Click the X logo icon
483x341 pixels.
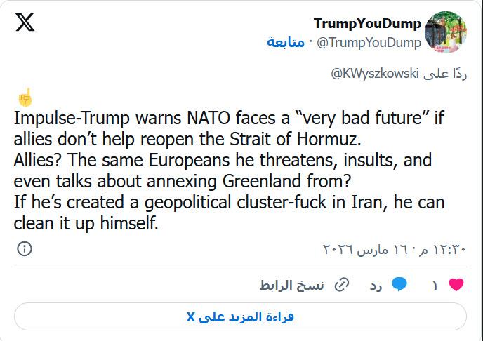pos(25,23)
